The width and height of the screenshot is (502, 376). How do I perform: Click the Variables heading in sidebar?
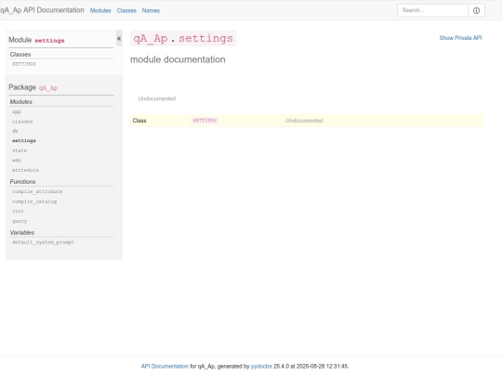pos(22,232)
